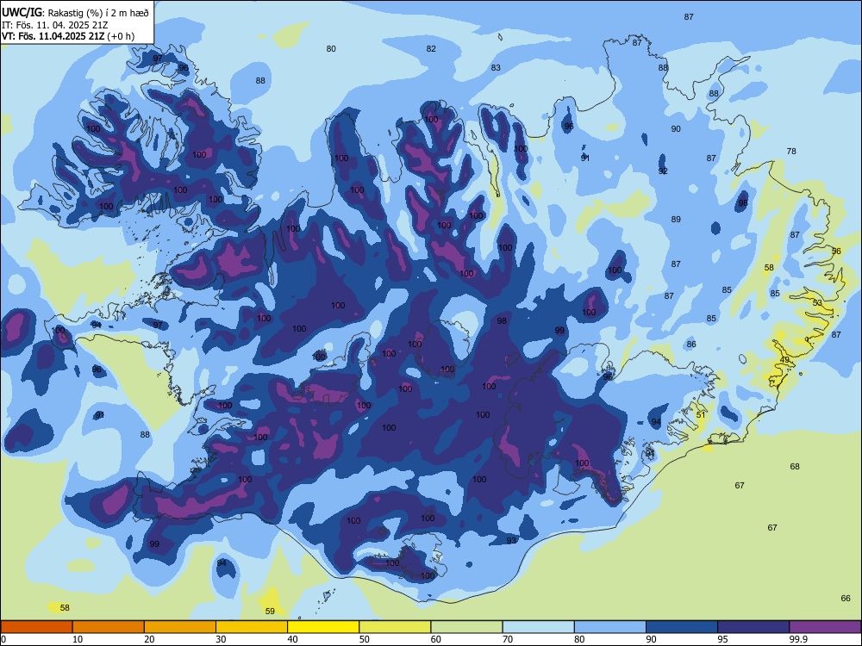Click the humidity value '66' on the map
The height and width of the screenshot is (646, 862).
click(x=846, y=599)
